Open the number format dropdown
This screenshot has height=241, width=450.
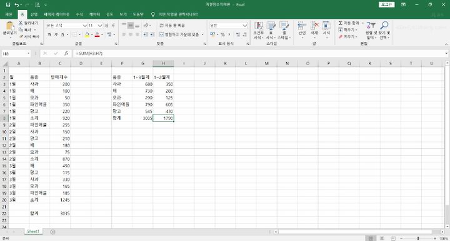click(245, 26)
